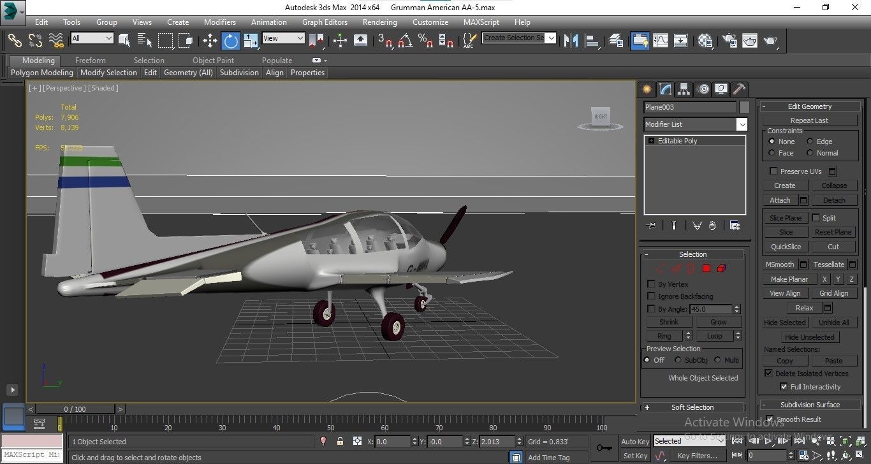Viewport: 871px width, 464px height.
Task: Collapse the Edit Geometry rollout
Action: tap(809, 106)
